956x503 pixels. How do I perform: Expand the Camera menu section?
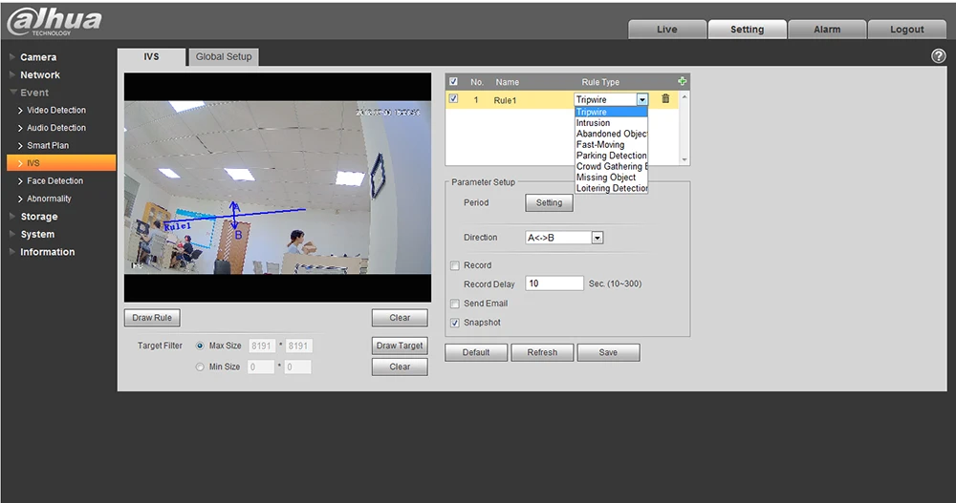coord(38,57)
